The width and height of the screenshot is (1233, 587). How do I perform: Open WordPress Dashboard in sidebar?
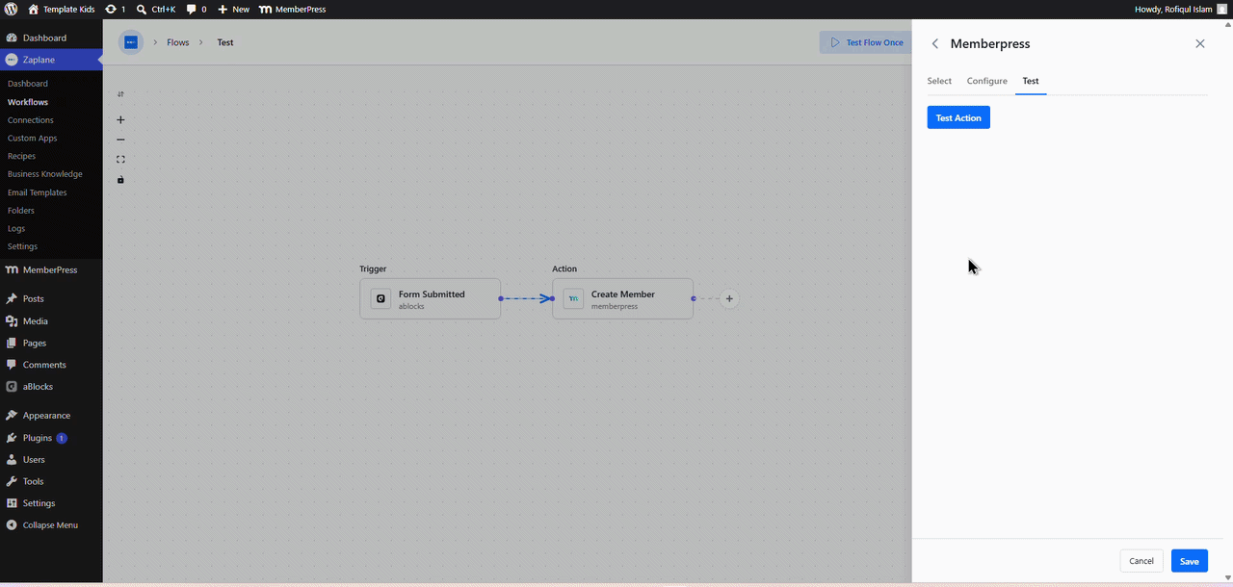[x=51, y=38]
